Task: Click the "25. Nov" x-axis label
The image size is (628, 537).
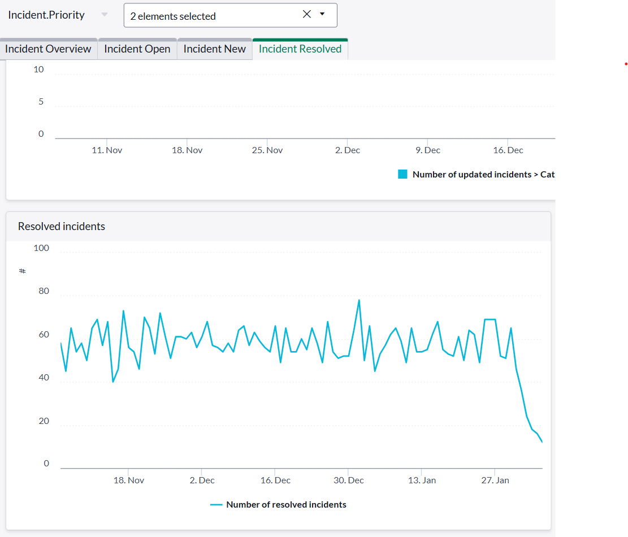Action: 267,150
